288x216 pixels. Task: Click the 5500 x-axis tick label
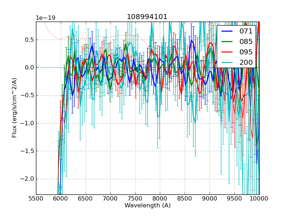click(x=36, y=198)
